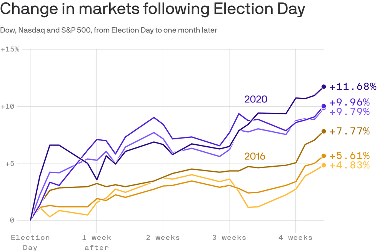Click the 1 week after axis label

click(x=97, y=243)
